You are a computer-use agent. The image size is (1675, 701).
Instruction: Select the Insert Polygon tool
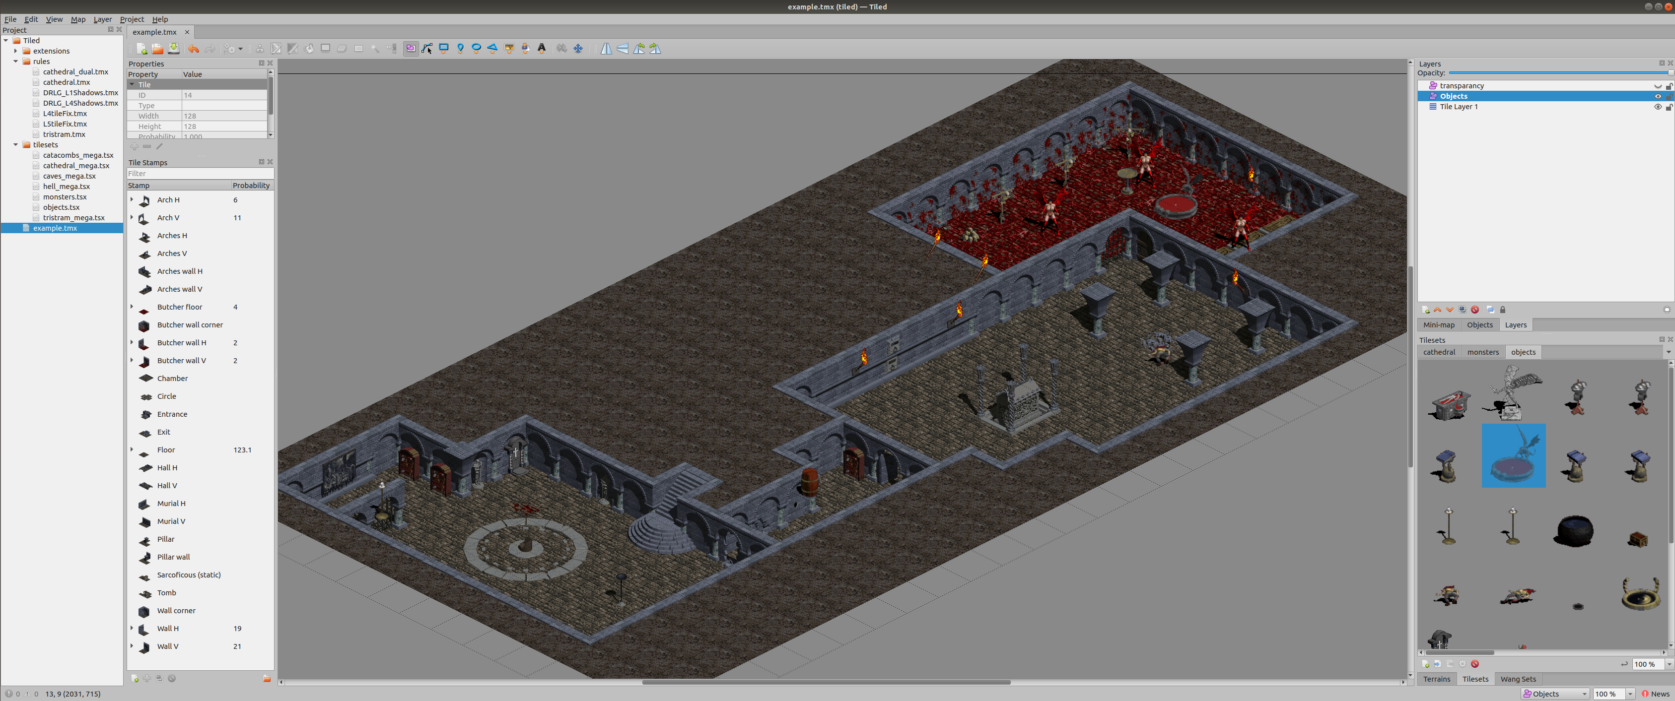pos(493,48)
